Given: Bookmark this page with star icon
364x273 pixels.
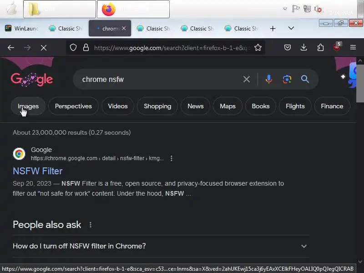Looking at the screenshot, I should [x=258, y=48].
